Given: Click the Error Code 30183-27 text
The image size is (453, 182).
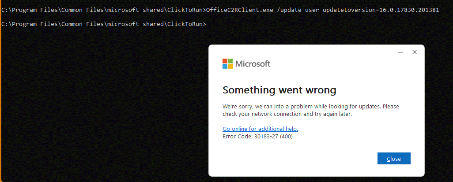Looking at the screenshot, I should coord(257,137).
